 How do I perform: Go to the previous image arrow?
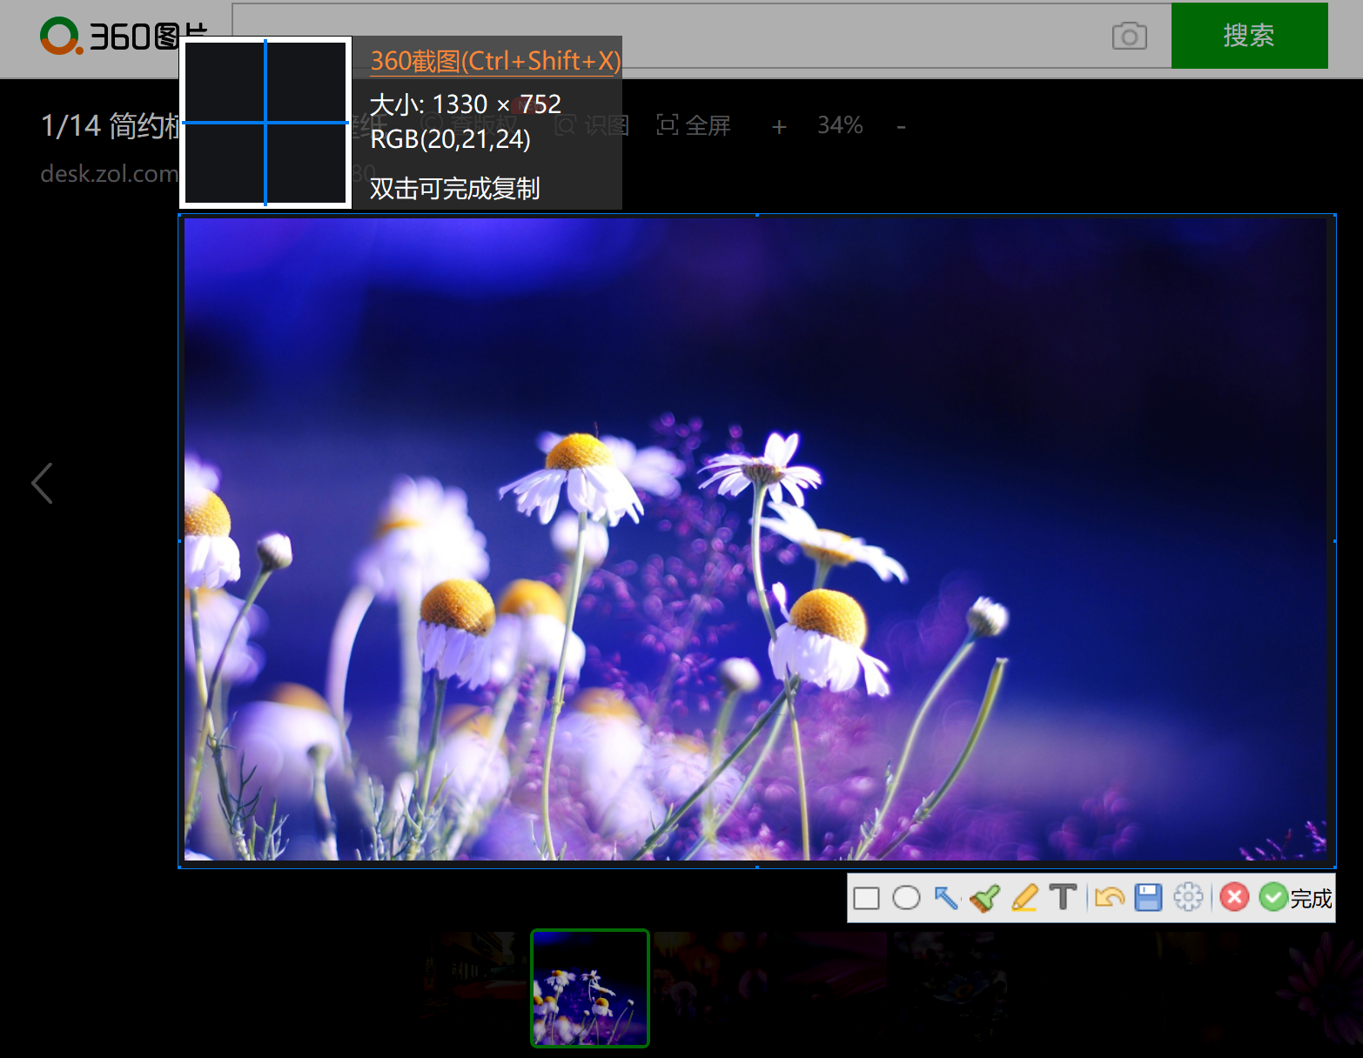pos(42,483)
